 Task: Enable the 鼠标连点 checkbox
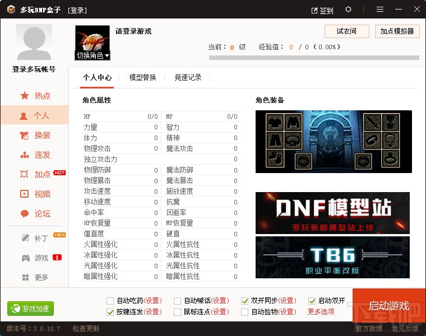178,312
